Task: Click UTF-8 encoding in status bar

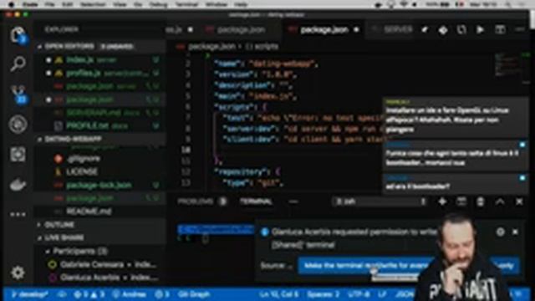Action: pyautogui.click(x=359, y=294)
